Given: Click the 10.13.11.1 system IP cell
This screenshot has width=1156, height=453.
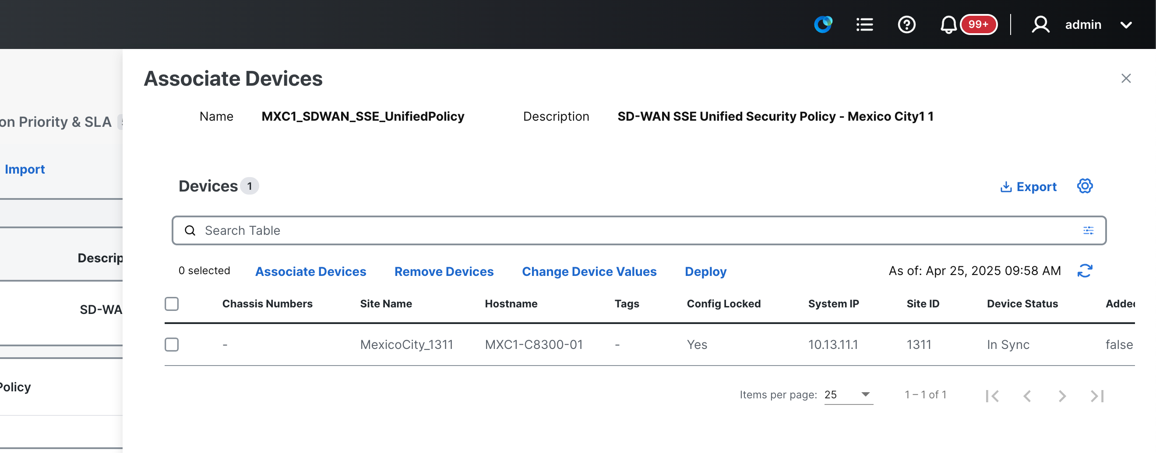Looking at the screenshot, I should click(x=832, y=344).
